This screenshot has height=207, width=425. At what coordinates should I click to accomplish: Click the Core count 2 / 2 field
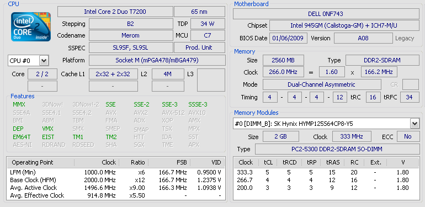point(42,74)
